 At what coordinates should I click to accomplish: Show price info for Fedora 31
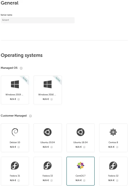(19, 180)
